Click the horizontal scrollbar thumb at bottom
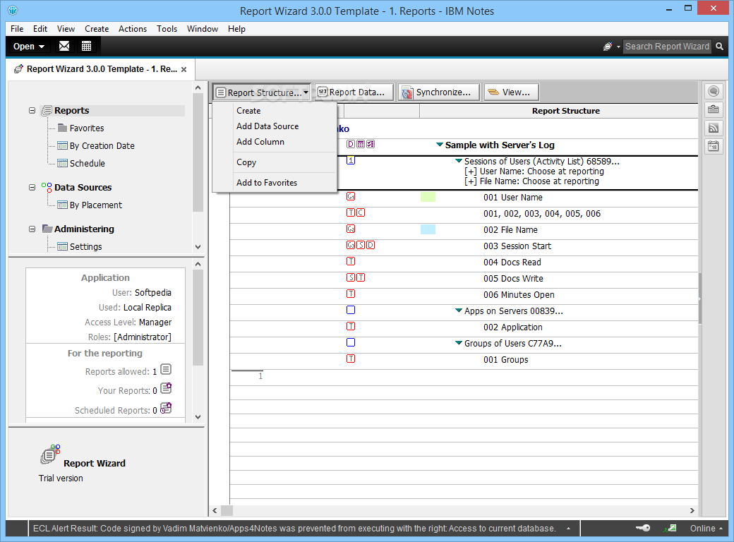Screen dimensions: 734x542 [227, 510]
